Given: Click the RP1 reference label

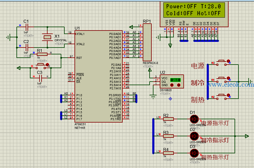Looking at the screenshot, I should (147, 21).
